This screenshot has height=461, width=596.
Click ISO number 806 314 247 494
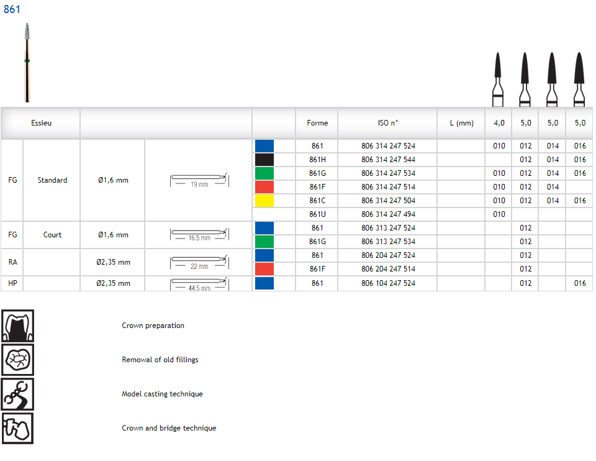(388, 214)
